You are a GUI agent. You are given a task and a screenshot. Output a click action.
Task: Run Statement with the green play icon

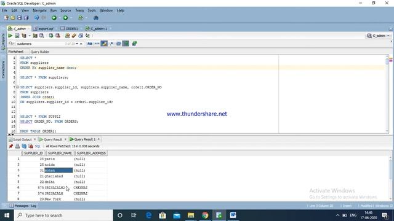[x=10, y=36]
